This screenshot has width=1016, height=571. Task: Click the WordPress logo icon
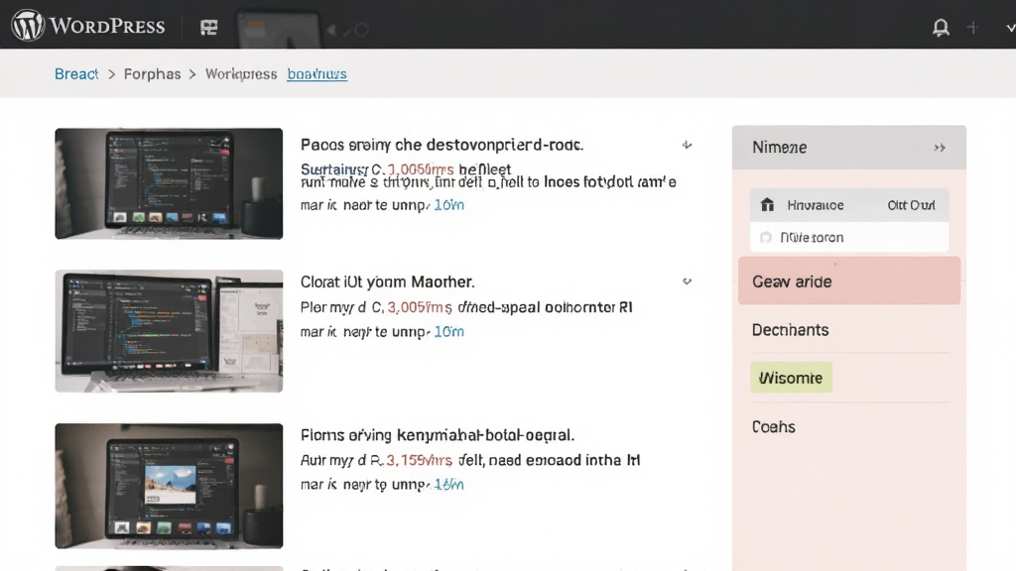pyautogui.click(x=28, y=26)
